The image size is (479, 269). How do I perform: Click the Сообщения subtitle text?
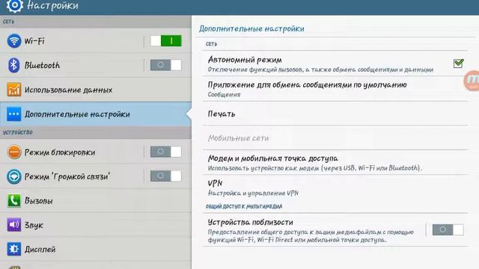point(224,95)
